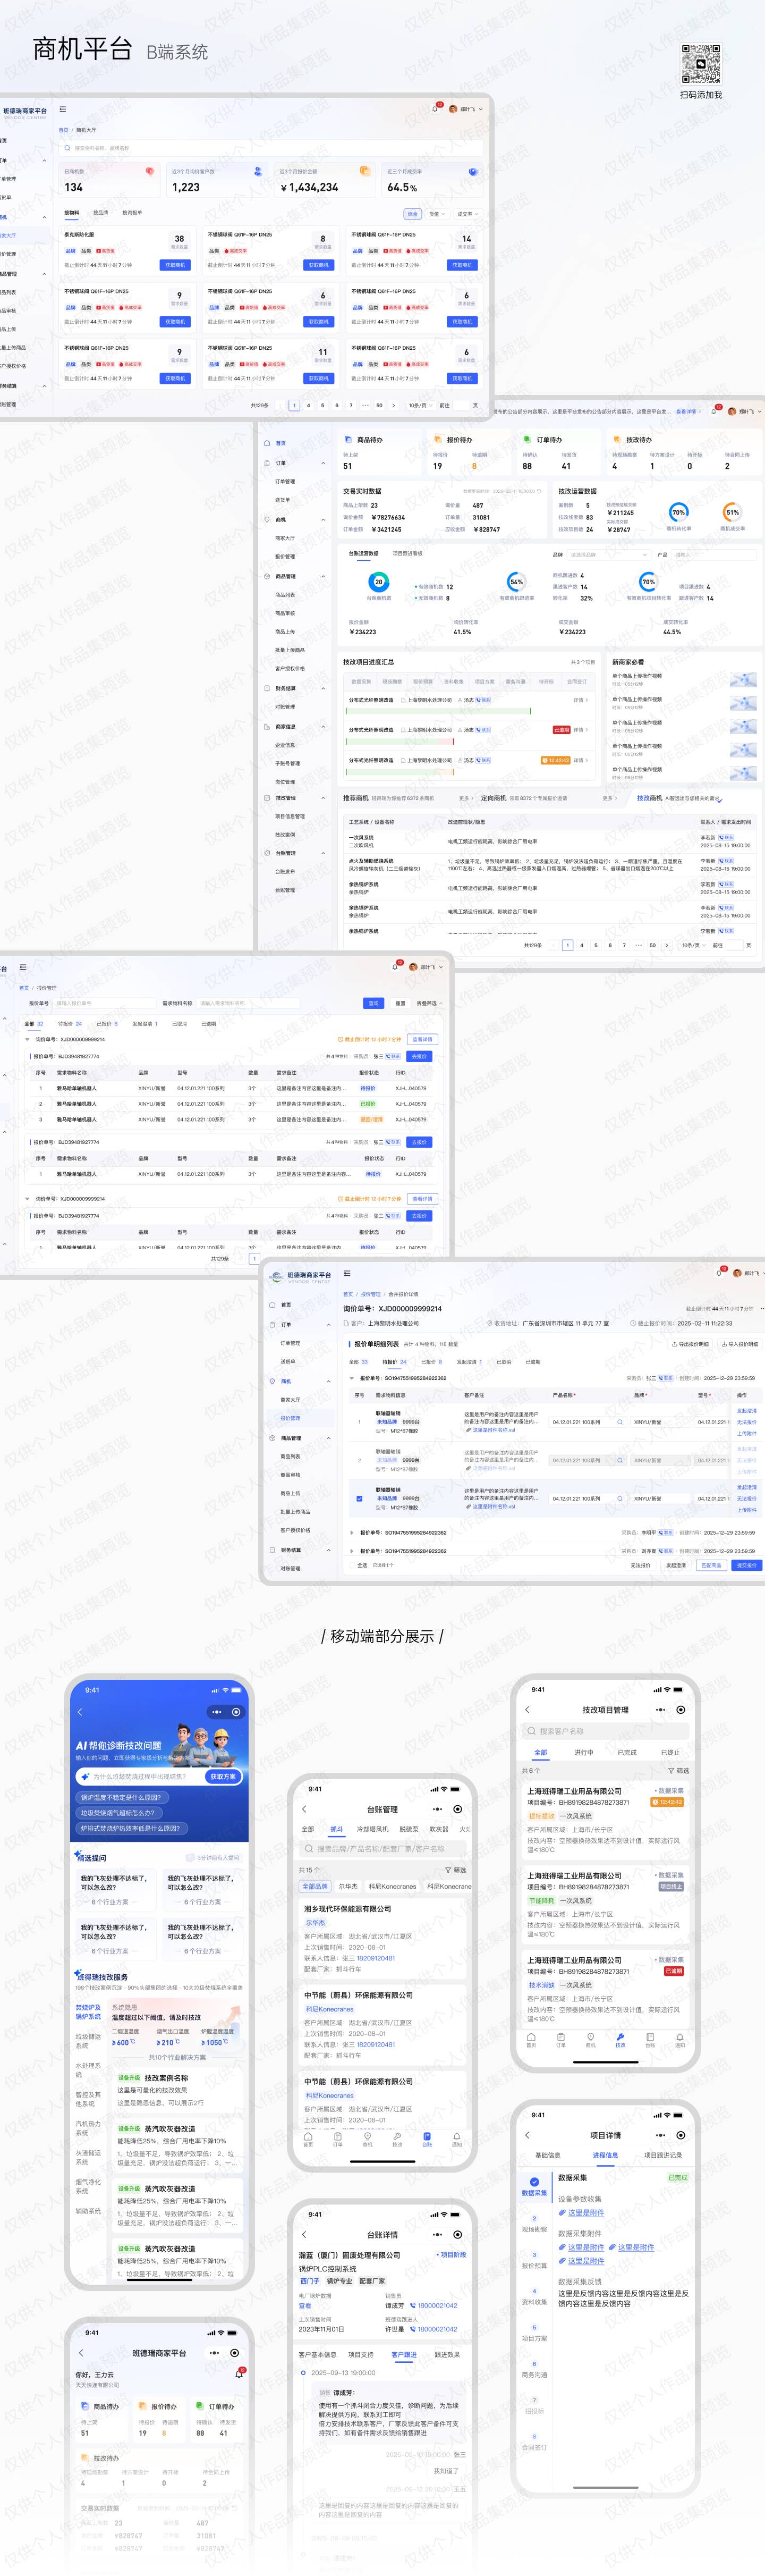Click search icon in first row 产品名称 field

coord(620,1422)
